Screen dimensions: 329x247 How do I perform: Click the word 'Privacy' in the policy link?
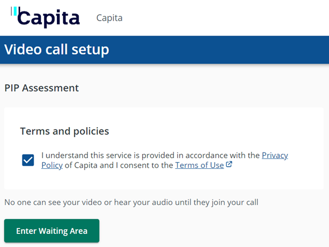point(275,155)
